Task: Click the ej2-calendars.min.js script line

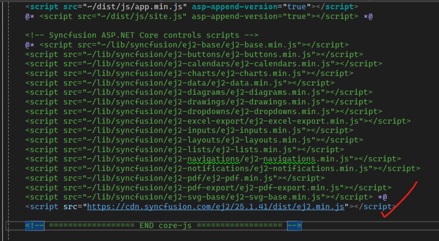Action: [x=203, y=64]
